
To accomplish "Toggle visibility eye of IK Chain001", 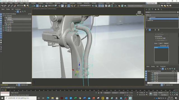I will pyautogui.click(x=5, y=21).
